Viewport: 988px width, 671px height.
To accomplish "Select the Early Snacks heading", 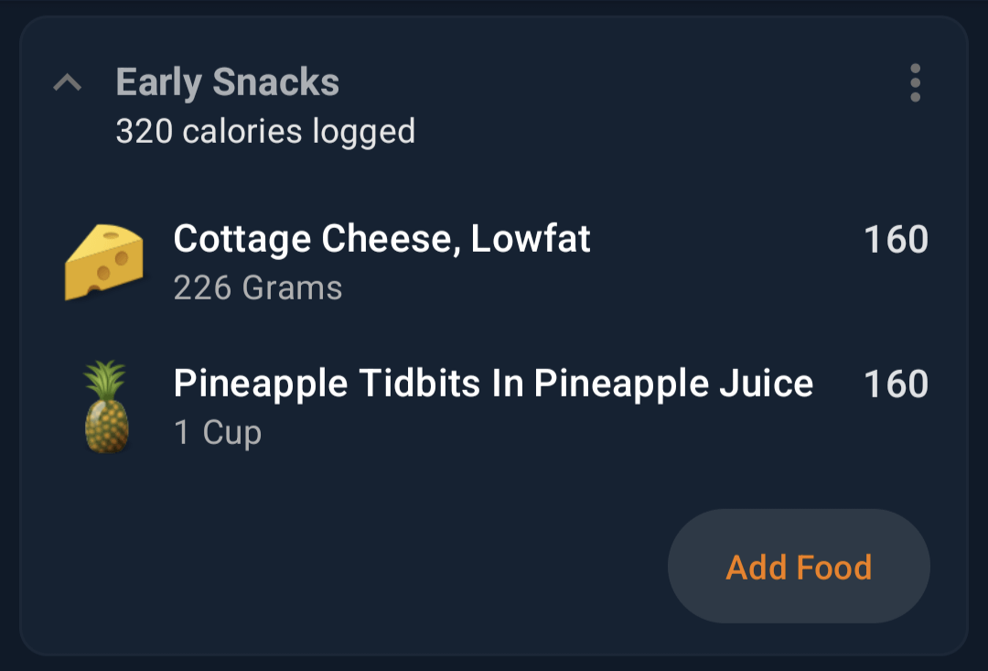I will click(x=228, y=82).
